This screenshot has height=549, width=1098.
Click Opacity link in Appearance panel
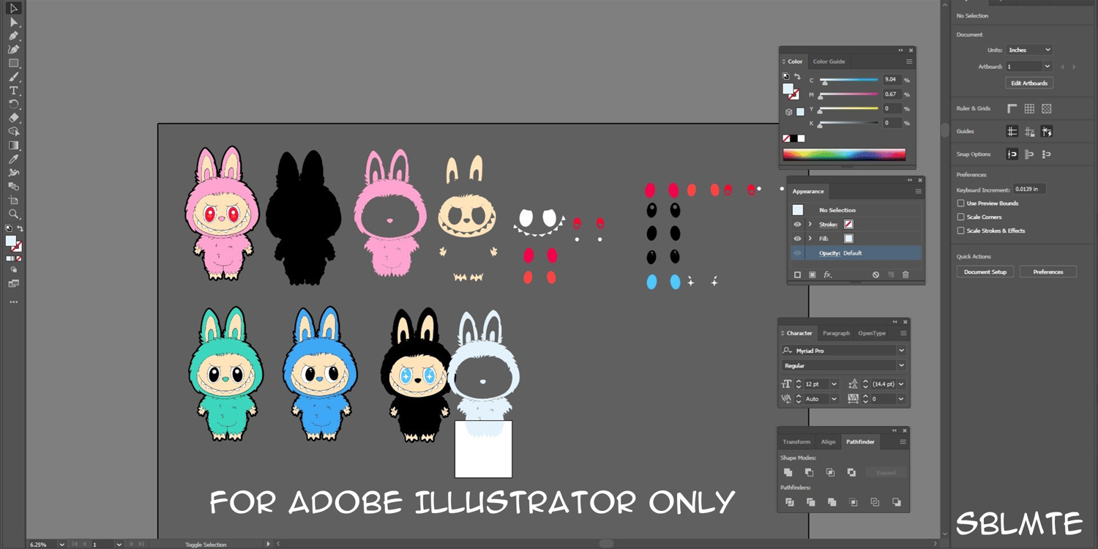tap(829, 253)
